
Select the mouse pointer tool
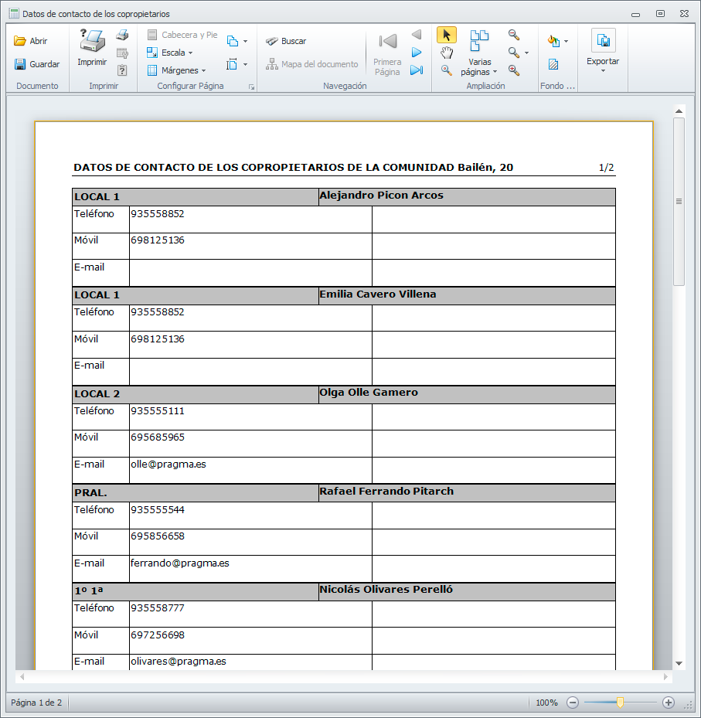tap(447, 35)
